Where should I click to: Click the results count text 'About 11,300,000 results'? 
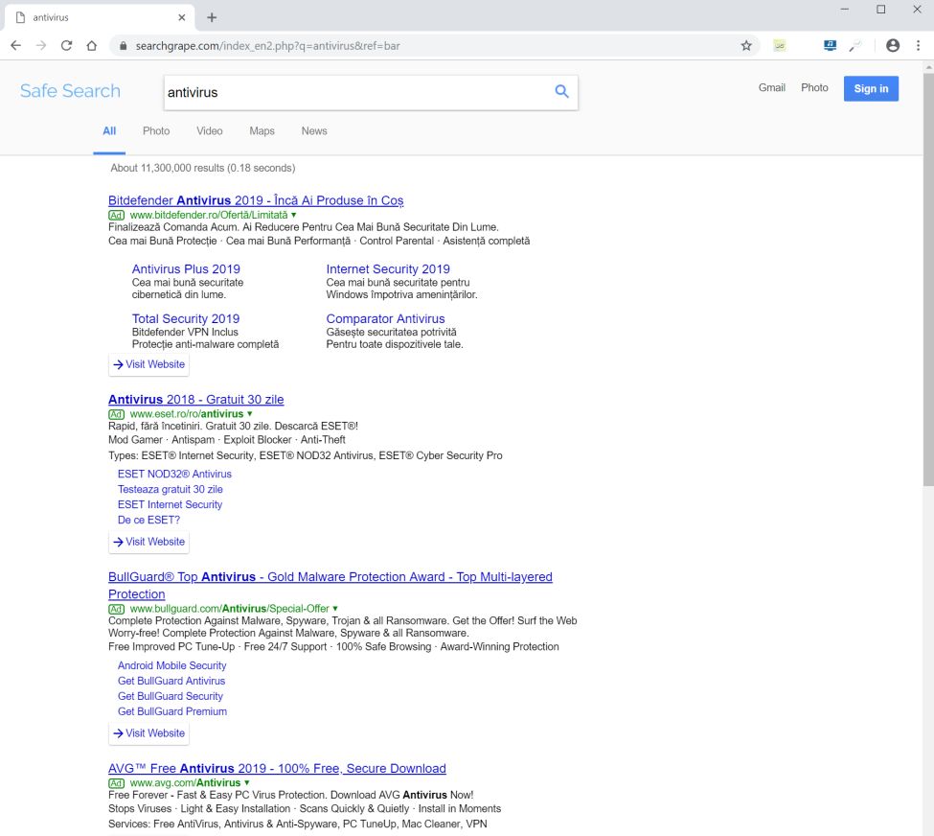coord(168,168)
